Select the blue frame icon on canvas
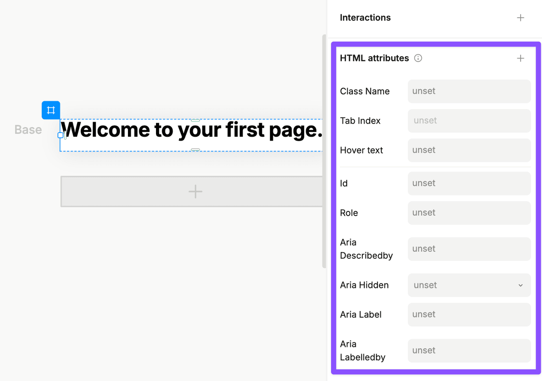The image size is (542, 381). pos(51,110)
